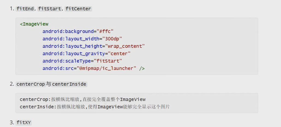The width and height of the screenshot is (281, 127).
Task: Click the closing /> of ImageView tag
Action: (142, 68)
